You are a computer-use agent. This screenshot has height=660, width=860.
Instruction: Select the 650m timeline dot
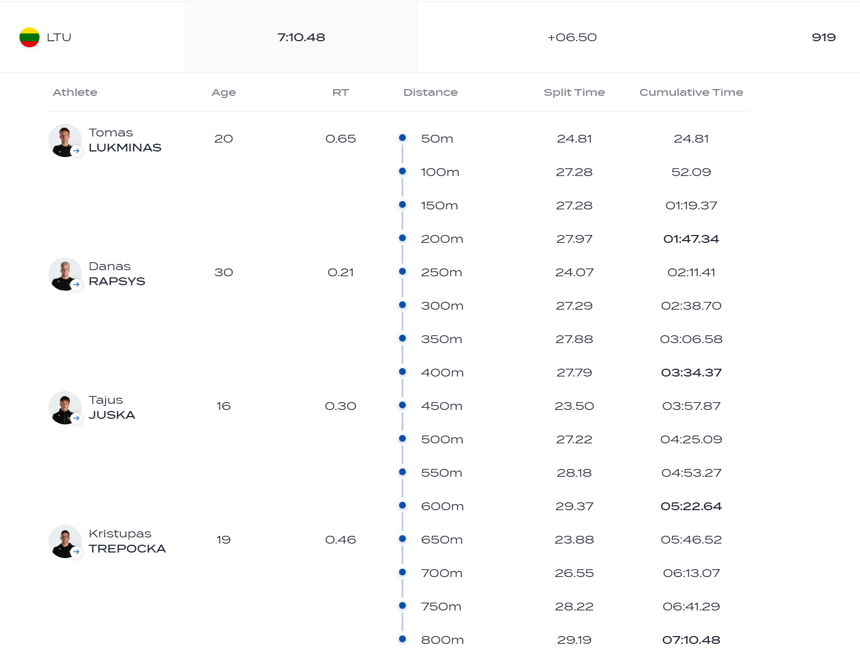[402, 539]
